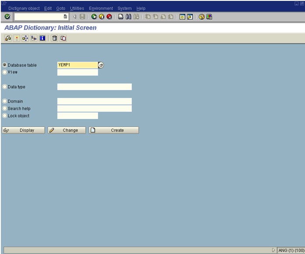This screenshot has width=305, height=254.
Task: Open the command field history dropdown
Action: [x=66, y=17]
